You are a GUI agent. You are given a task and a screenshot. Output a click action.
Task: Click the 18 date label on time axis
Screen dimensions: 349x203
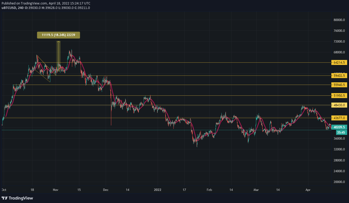[33, 190]
